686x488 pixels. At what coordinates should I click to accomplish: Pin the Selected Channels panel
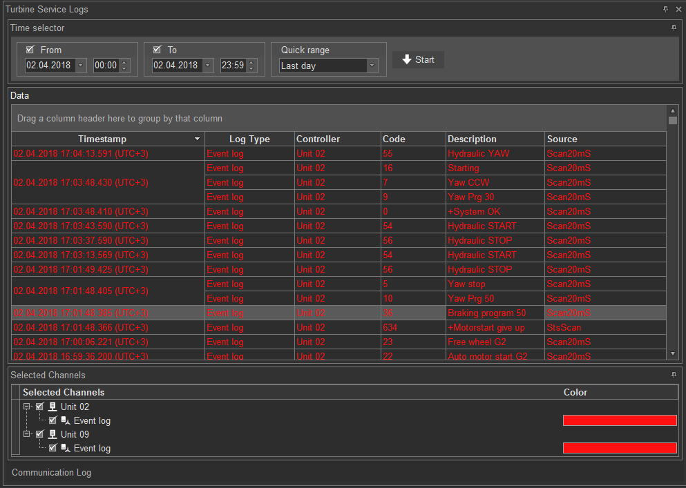[x=674, y=375]
